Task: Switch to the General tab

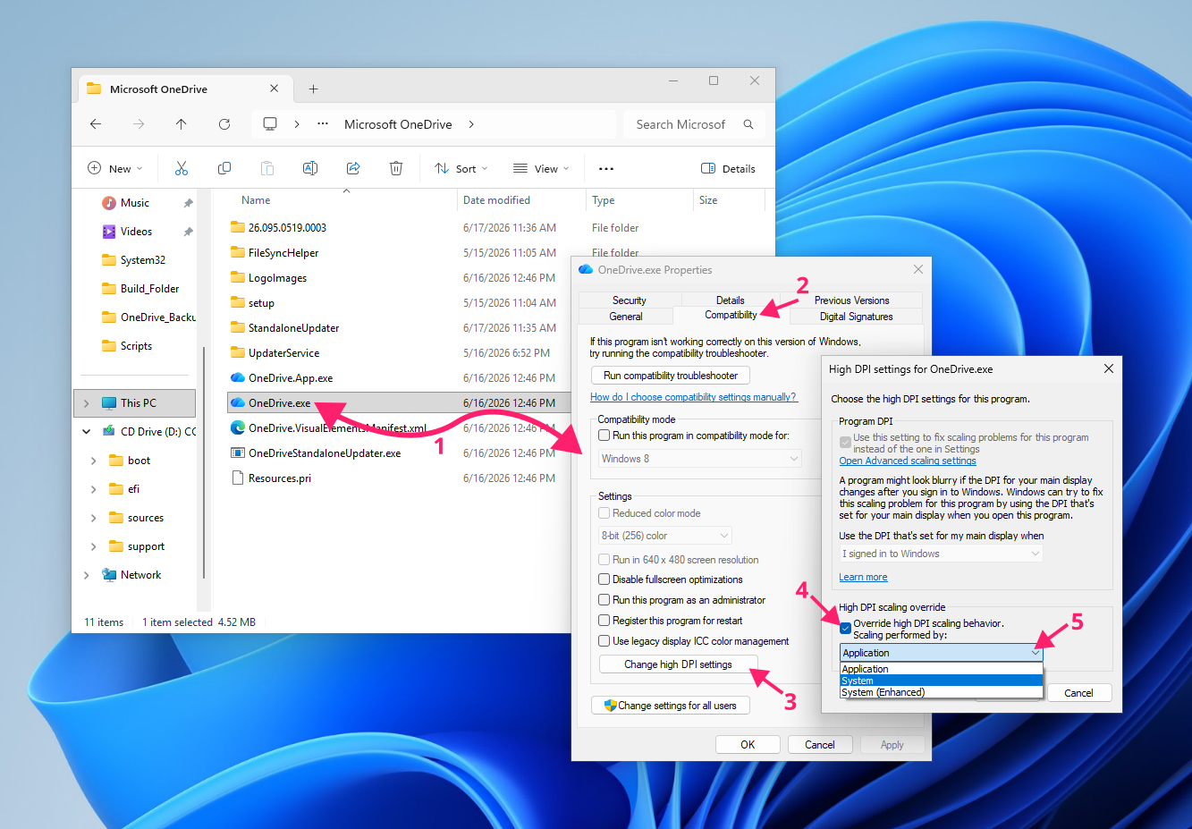Action: pos(626,317)
